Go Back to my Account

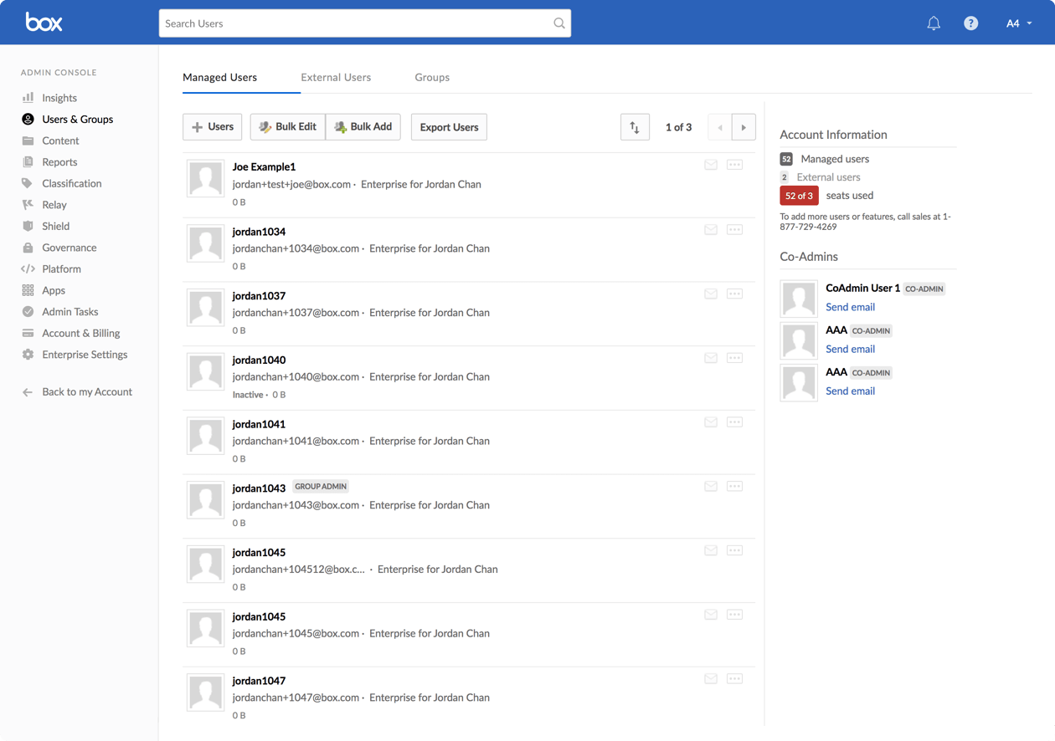[87, 391]
